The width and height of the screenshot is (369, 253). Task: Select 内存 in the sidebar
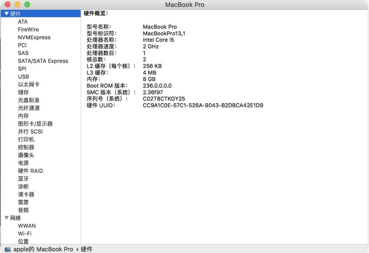click(23, 116)
